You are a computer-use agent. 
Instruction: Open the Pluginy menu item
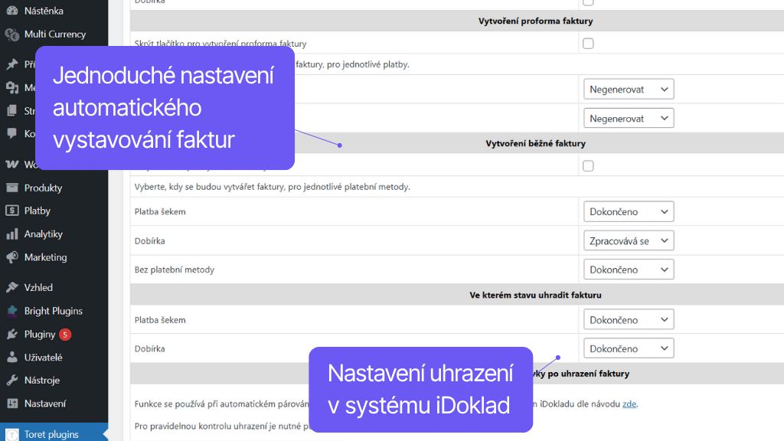(x=40, y=335)
